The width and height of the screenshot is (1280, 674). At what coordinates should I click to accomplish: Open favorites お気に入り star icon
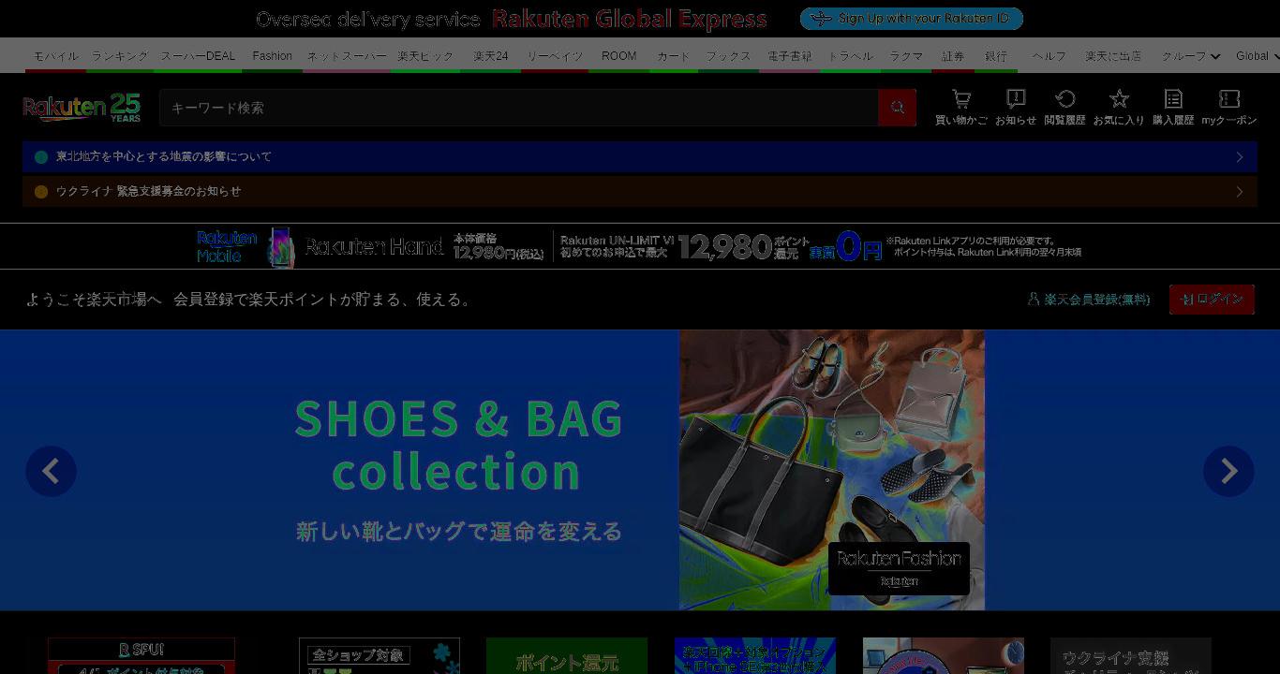coord(1119,107)
